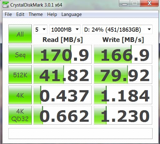Start the Seq benchmark test
160x144 pixels.
click(20, 54)
